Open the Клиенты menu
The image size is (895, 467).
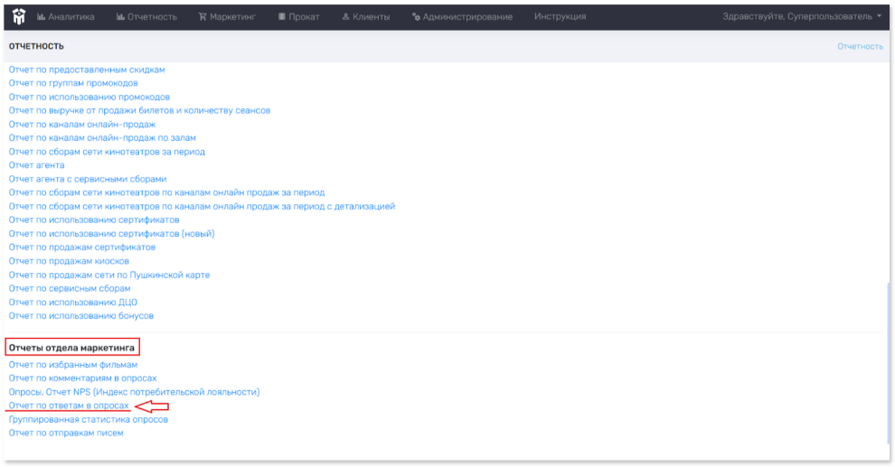366,17
